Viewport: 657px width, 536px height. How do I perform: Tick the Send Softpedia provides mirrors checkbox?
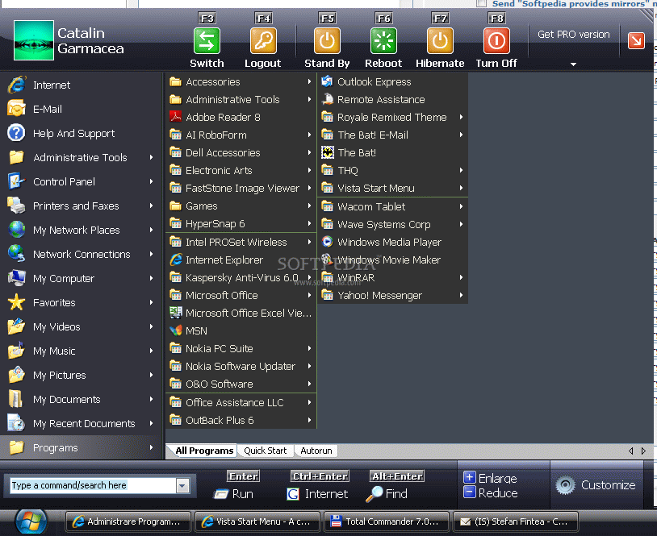click(x=481, y=3)
